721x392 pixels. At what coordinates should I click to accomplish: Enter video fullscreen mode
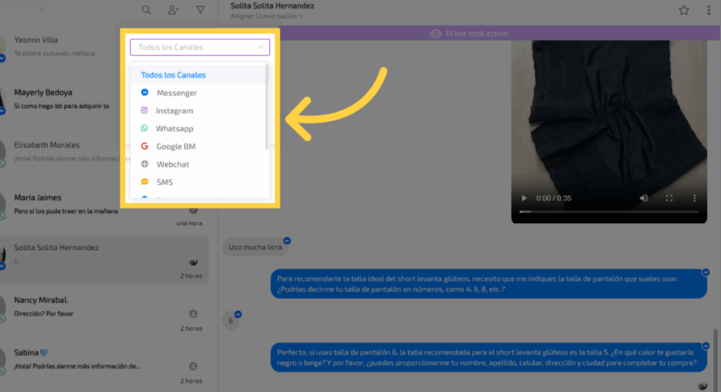[x=670, y=198]
